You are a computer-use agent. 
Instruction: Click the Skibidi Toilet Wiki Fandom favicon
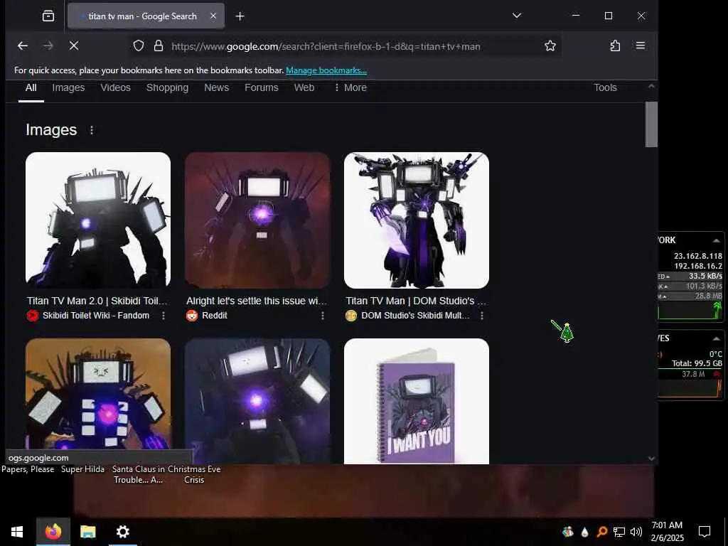point(33,316)
